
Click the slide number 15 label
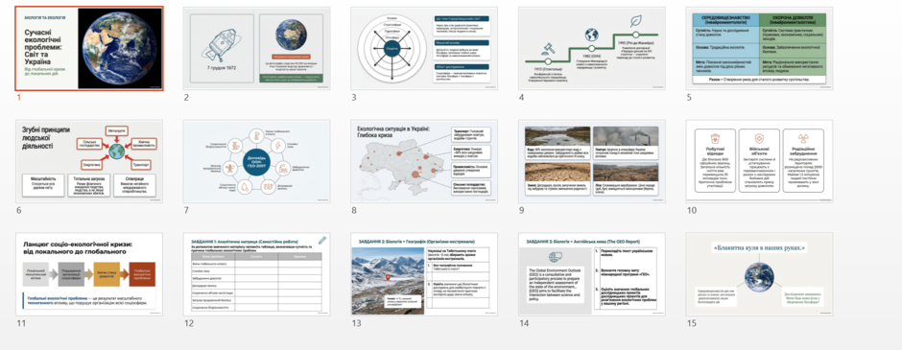[x=692, y=323]
